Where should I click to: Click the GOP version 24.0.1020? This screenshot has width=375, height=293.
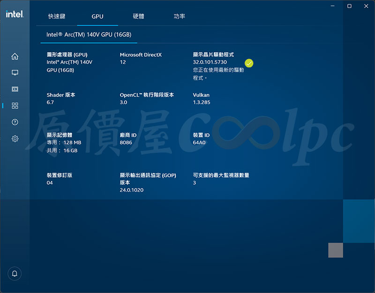[132, 190]
